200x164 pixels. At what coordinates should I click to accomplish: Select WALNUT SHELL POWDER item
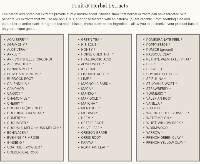(x=167, y=113)
